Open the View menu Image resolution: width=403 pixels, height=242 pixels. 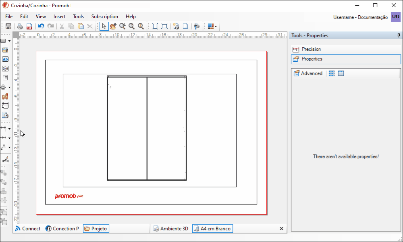click(41, 17)
